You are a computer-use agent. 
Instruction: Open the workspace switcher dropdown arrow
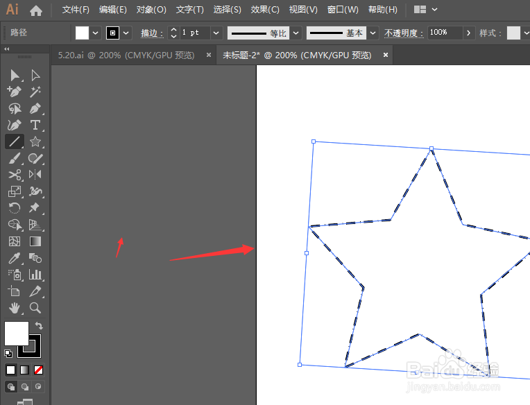435,10
